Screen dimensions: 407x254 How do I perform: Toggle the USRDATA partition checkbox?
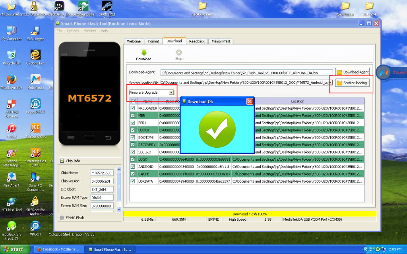tap(133, 181)
